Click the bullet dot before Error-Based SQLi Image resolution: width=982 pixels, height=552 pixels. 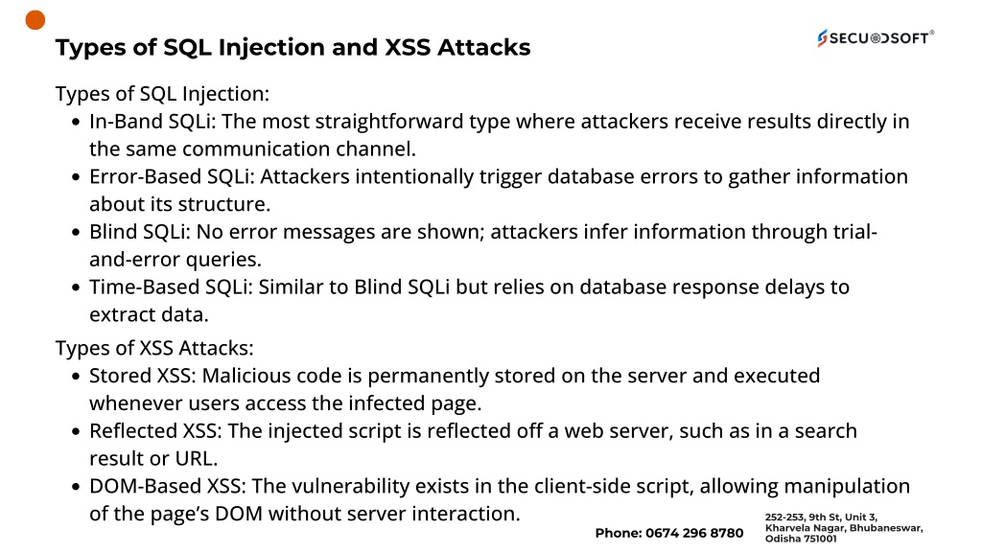76,177
